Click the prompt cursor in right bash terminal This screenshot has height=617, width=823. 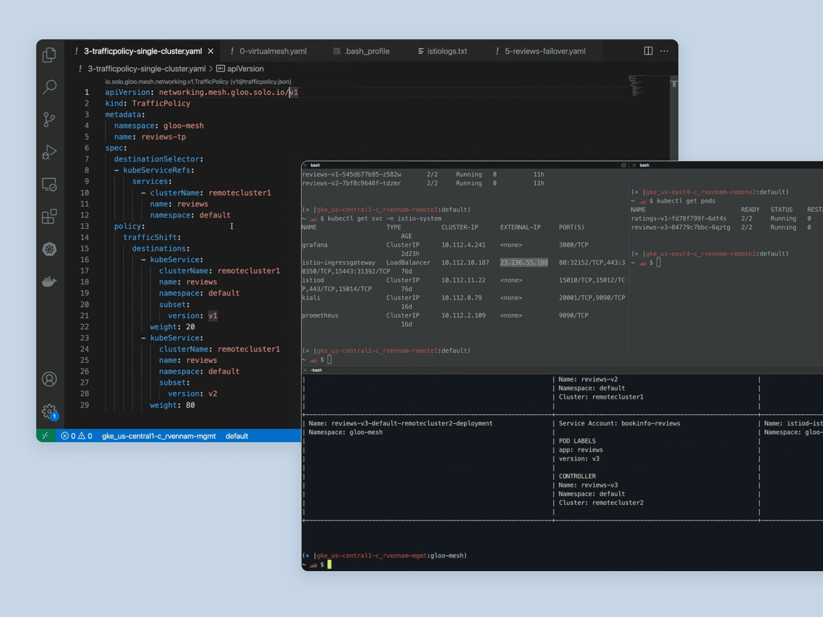pos(658,262)
